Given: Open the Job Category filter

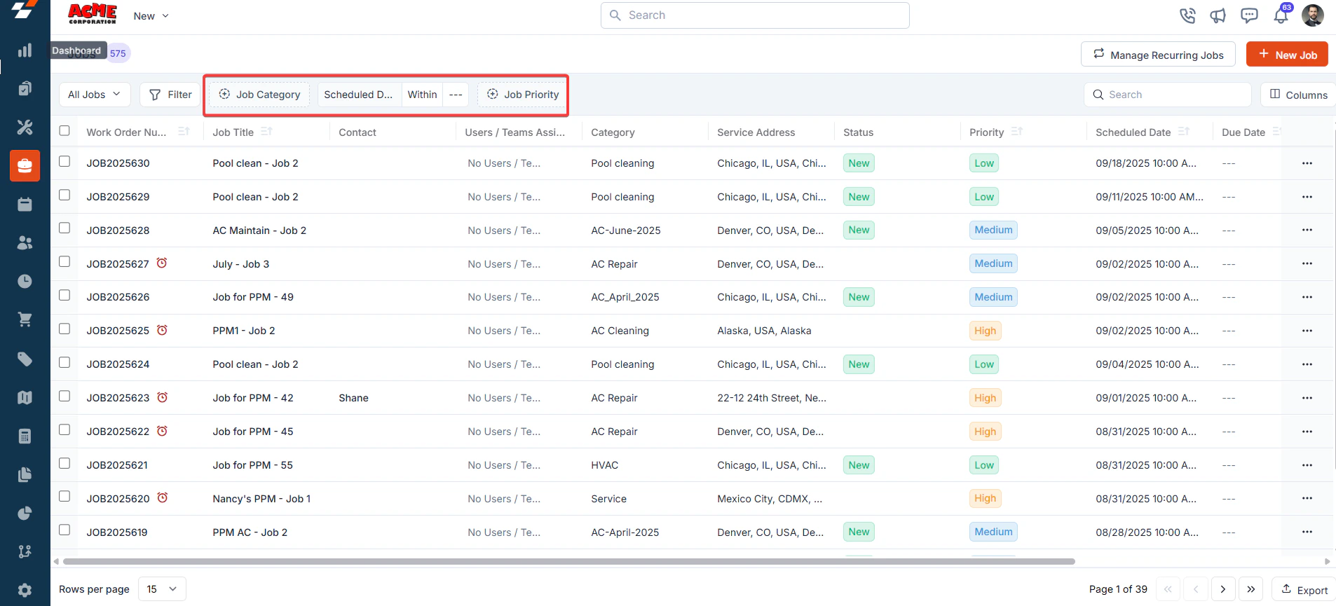Looking at the screenshot, I should point(259,95).
